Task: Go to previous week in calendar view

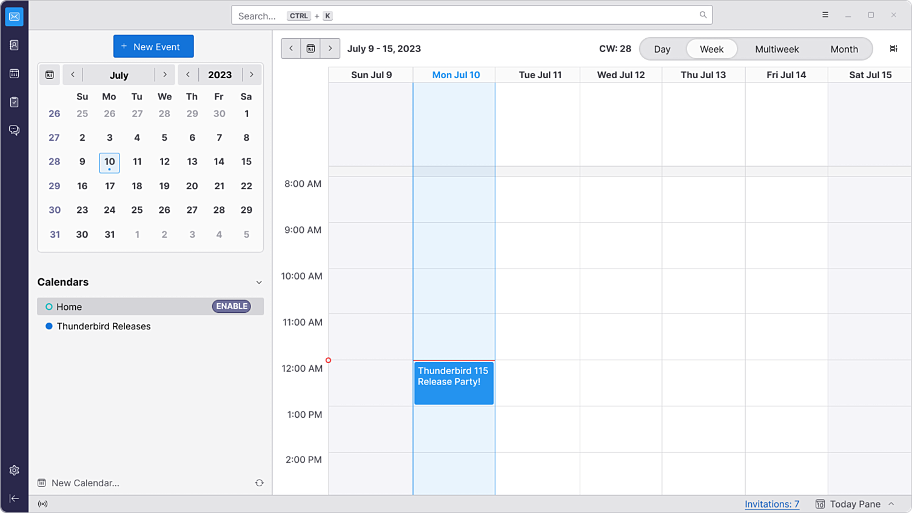Action: click(291, 49)
